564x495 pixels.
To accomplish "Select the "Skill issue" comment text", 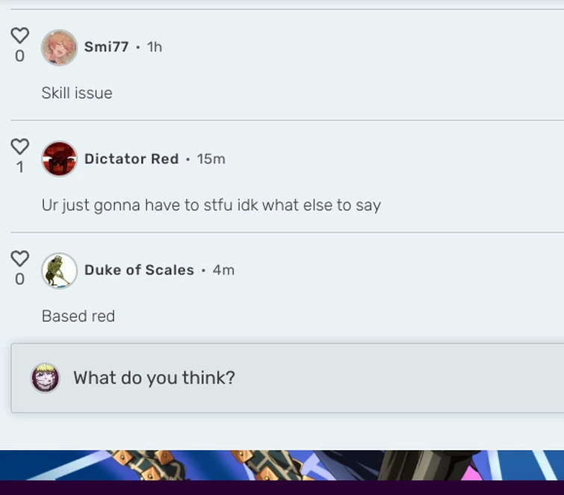I will click(77, 93).
